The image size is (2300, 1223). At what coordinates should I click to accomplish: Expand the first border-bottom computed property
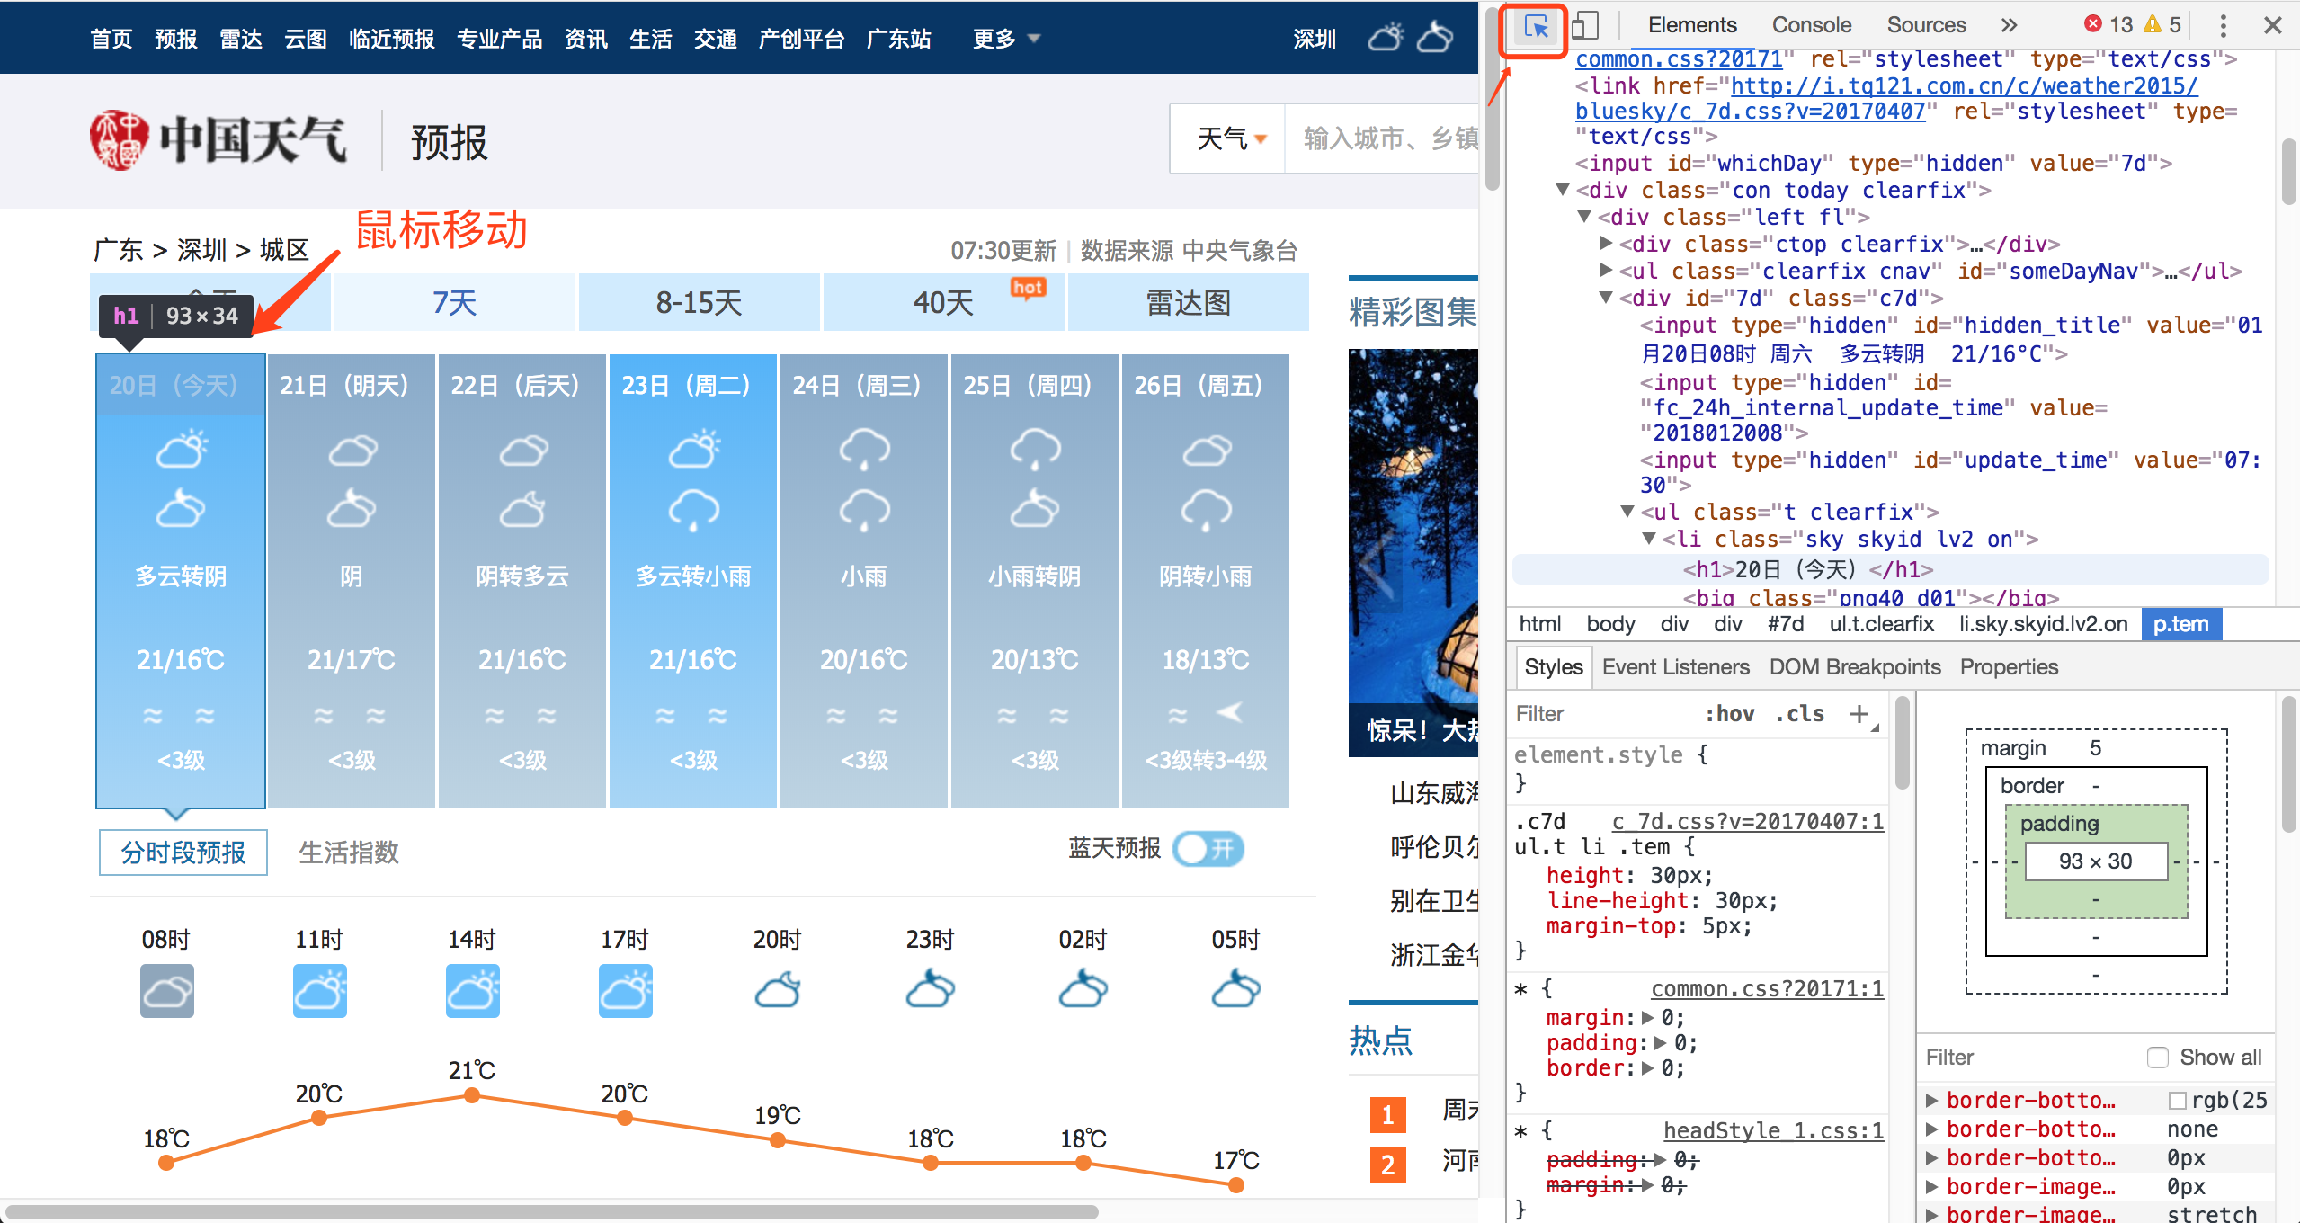click(1931, 1101)
